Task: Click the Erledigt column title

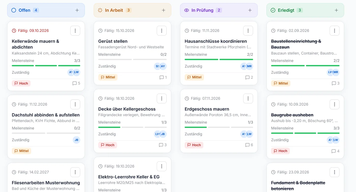Action: tap(286, 10)
